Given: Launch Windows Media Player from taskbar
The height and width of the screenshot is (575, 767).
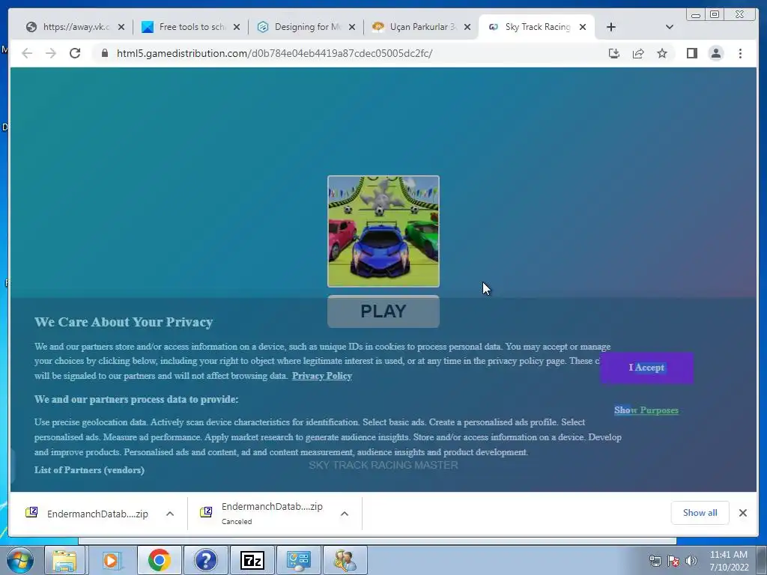Looking at the screenshot, I should (x=112, y=560).
